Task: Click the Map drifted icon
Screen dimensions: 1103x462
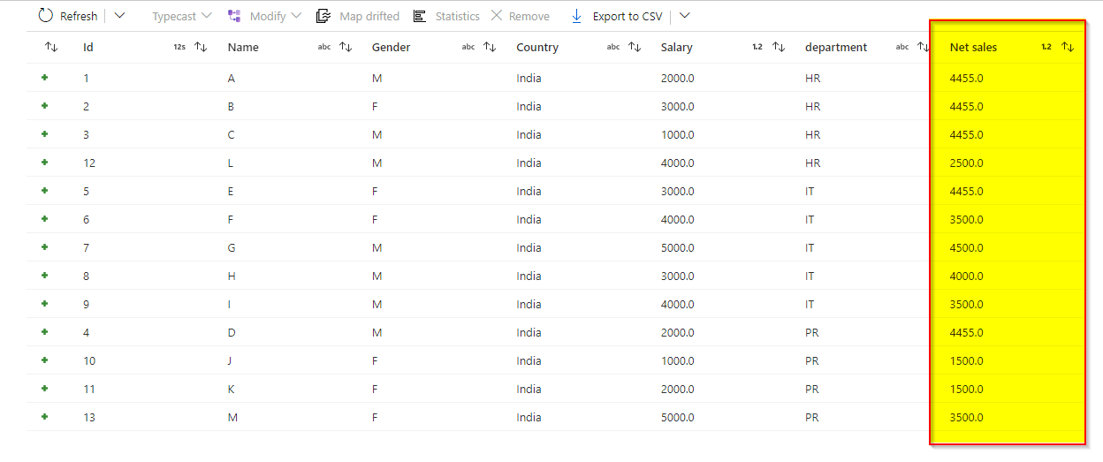Action: tap(323, 16)
